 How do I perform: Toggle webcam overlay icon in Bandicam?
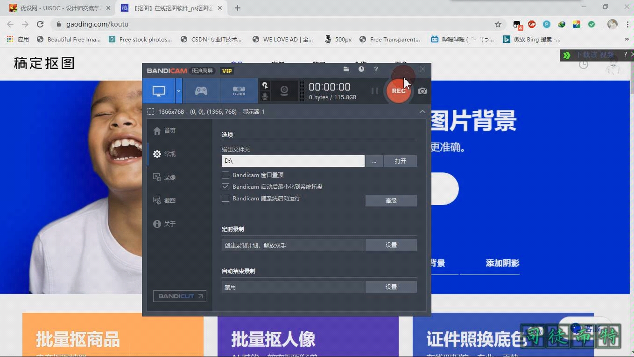[284, 91]
